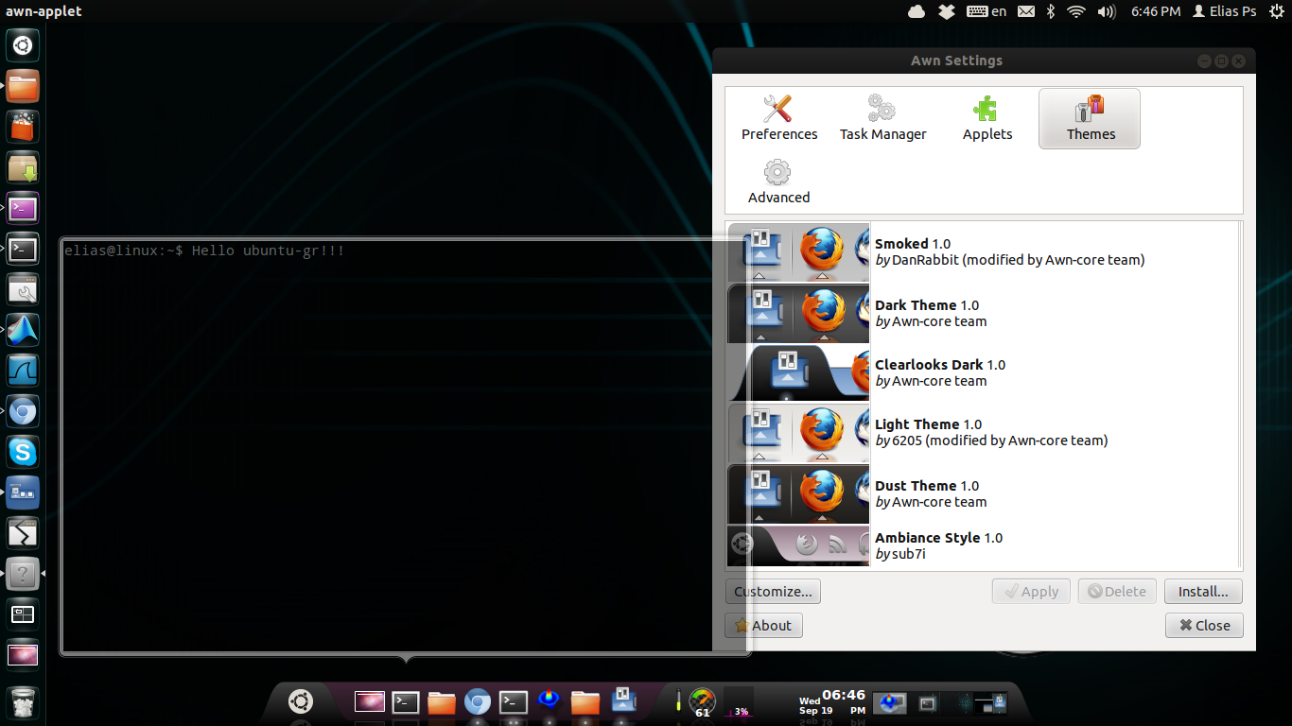Open the MATLAB icon in the launcher
This screenshot has height=726, width=1292.
coord(23,330)
